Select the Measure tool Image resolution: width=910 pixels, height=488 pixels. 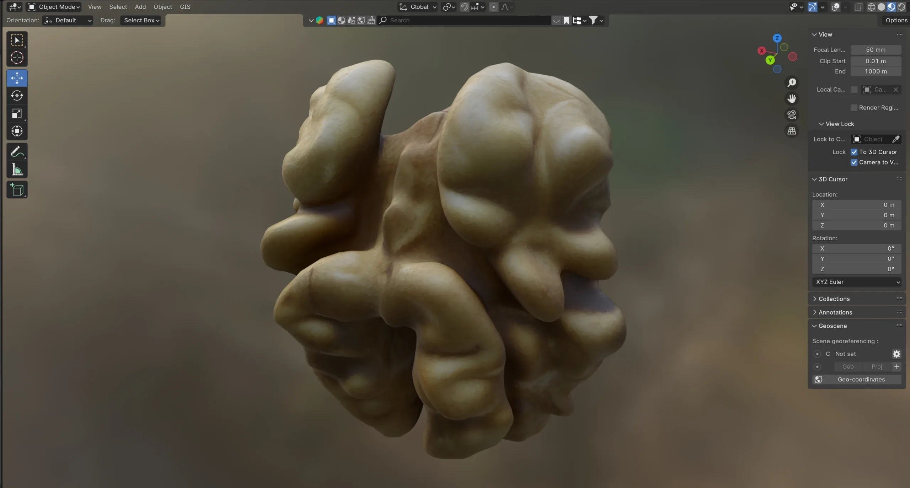point(17,170)
